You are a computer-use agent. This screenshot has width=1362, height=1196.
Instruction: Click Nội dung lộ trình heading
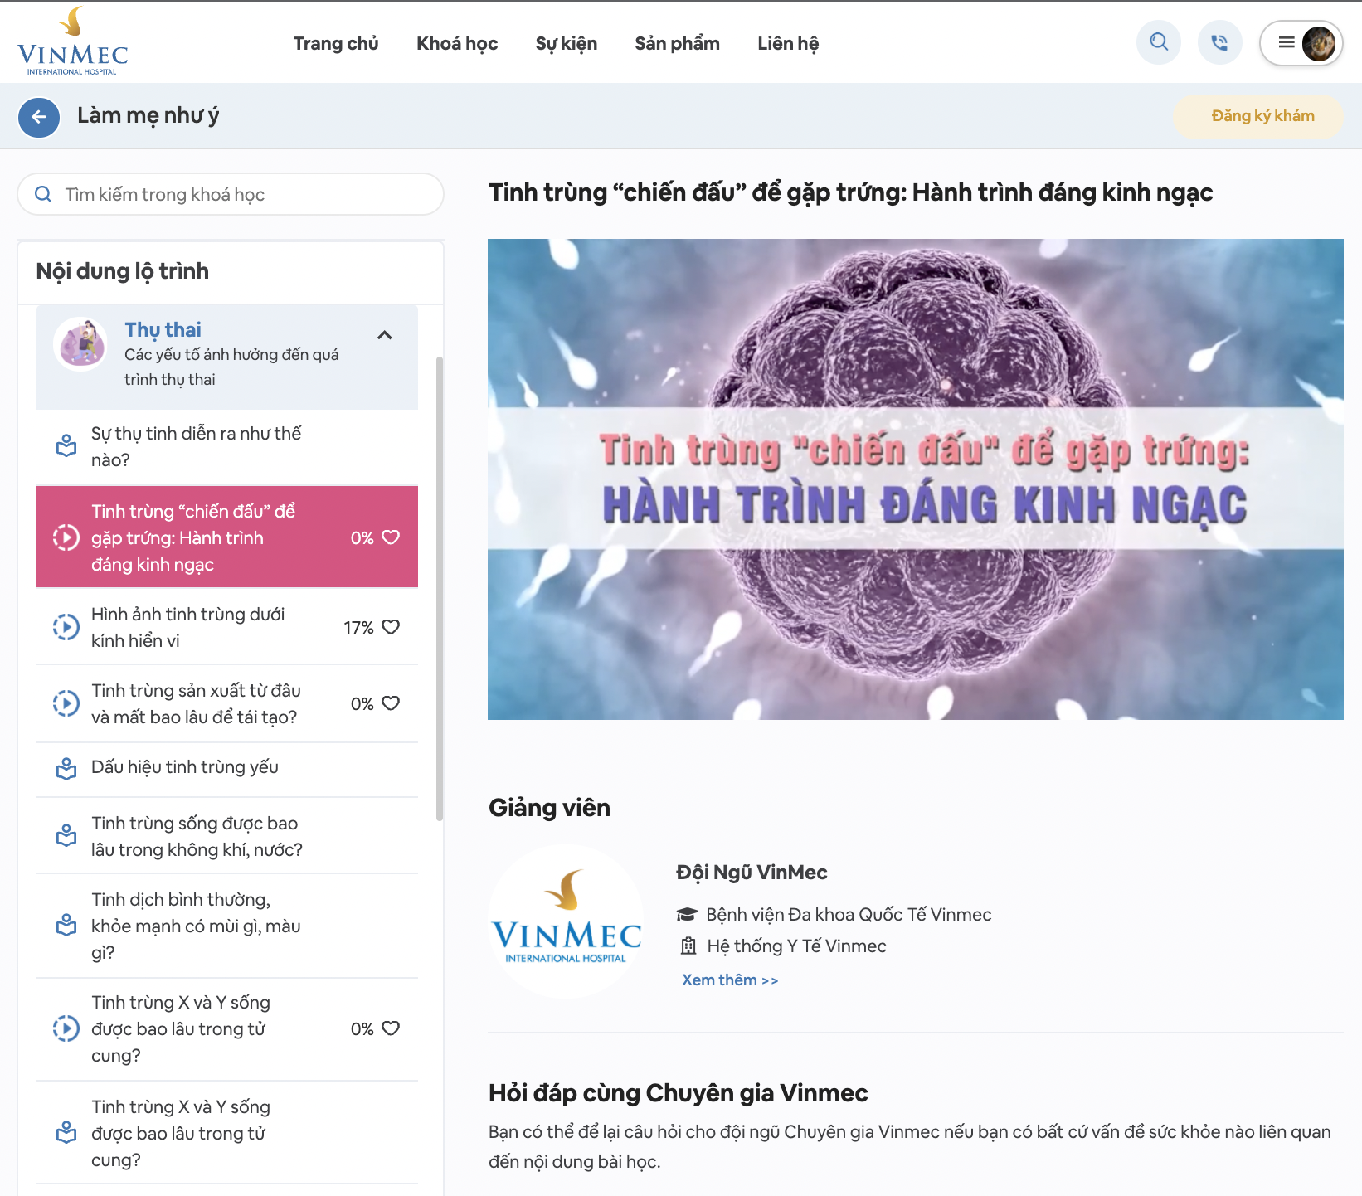pyautogui.click(x=122, y=271)
